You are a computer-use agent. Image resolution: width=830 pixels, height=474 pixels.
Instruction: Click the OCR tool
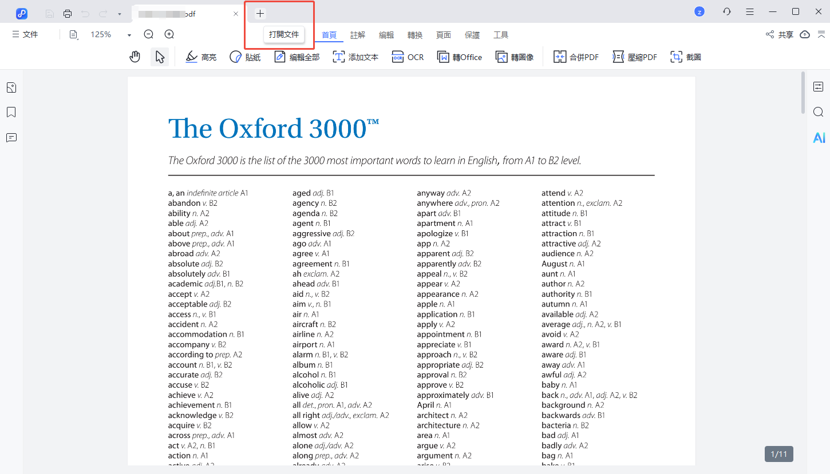408,57
